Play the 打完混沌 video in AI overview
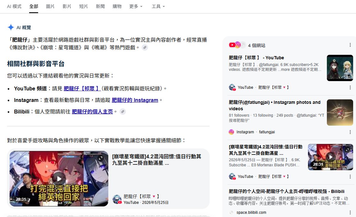 pyautogui.click(x=59, y=179)
